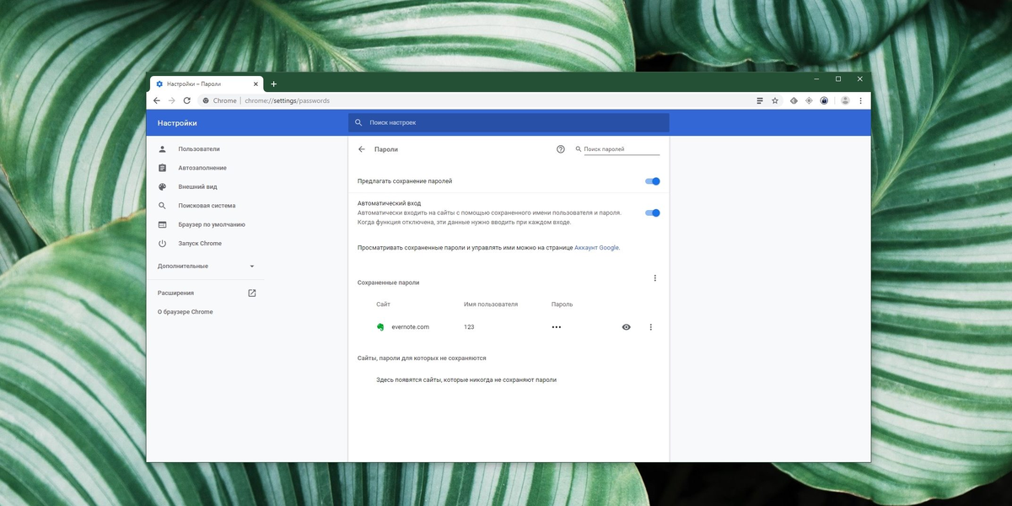
Task: Click the masked password dots for evernote.com
Action: tap(557, 327)
